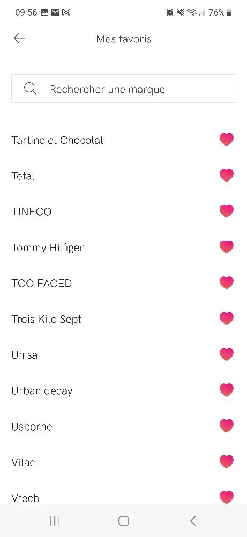Viewport: 247px width, 537px height.
Task: Unfavorite Tartine et Chocolat heart
Action: point(227,140)
